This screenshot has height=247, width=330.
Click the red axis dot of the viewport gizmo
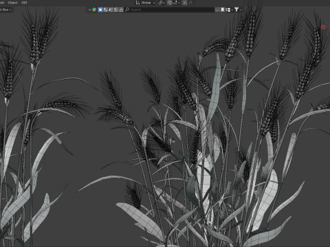323,27
